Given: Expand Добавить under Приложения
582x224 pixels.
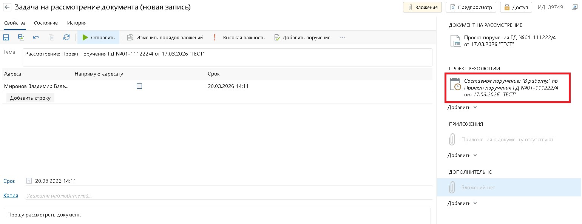Looking at the screenshot, I should click(x=462, y=155).
